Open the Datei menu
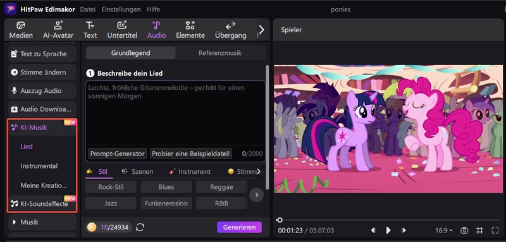Image resolution: width=506 pixels, height=242 pixels. pos(88,9)
